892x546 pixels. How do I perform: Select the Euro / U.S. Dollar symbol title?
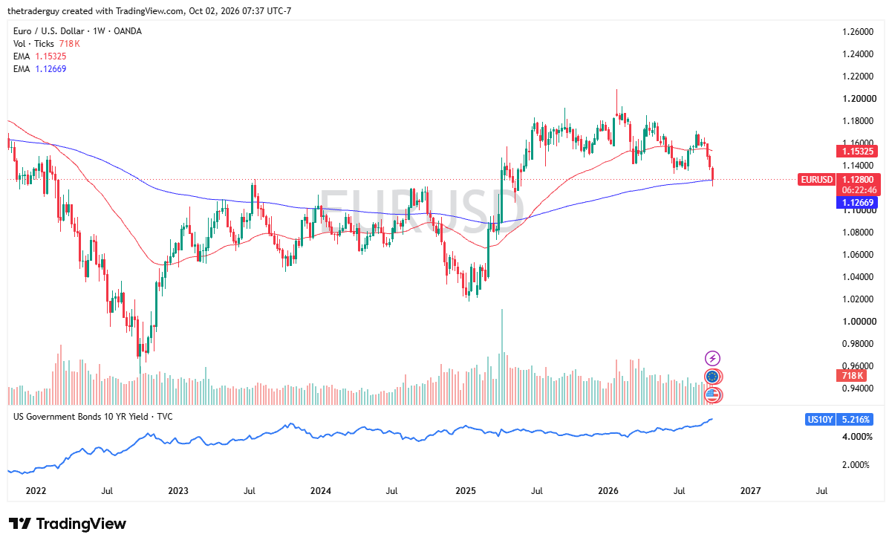50,31
